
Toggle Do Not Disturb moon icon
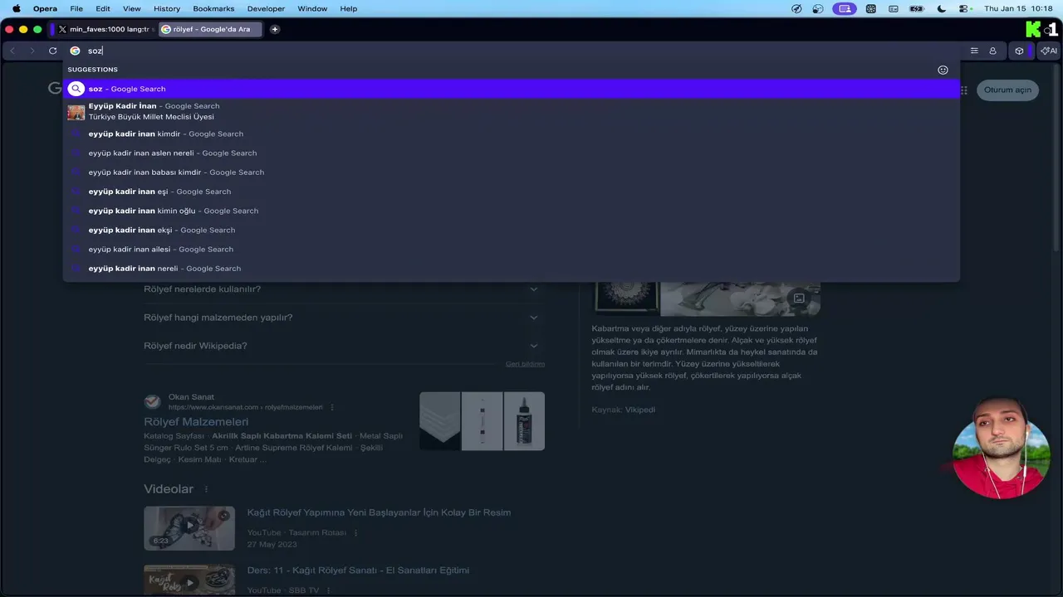[942, 8]
